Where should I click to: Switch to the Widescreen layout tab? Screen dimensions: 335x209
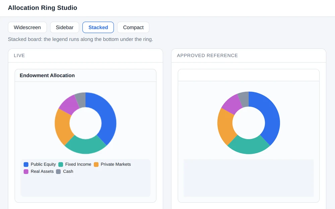tap(27, 27)
